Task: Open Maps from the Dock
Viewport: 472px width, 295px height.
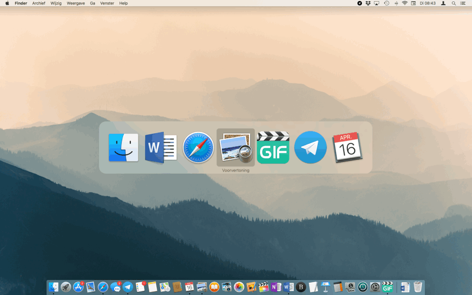Action: pos(165,287)
